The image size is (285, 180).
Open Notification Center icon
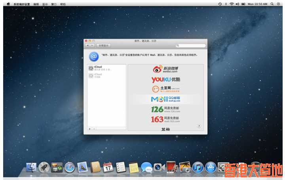(x=278, y=4)
